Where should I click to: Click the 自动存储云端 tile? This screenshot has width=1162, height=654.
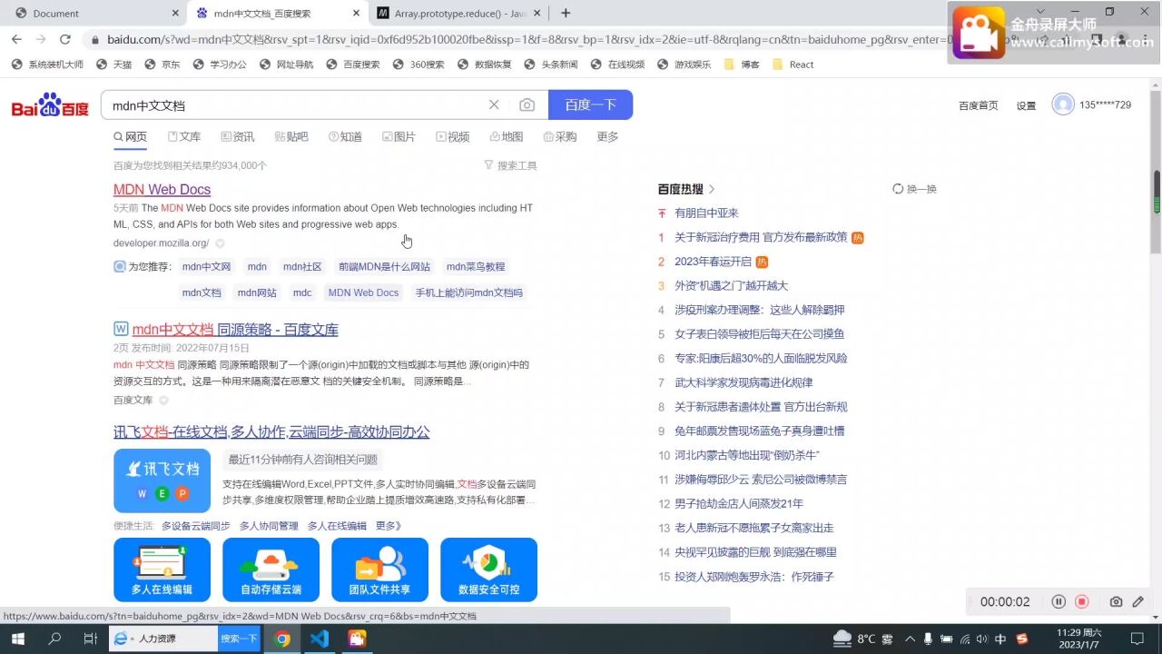click(x=271, y=570)
